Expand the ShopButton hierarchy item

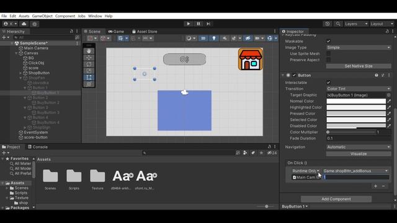pyautogui.click(x=20, y=73)
